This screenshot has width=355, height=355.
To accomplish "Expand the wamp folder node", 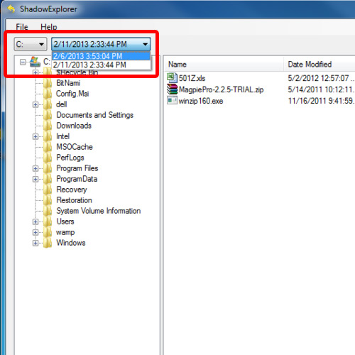I will pos(35,232).
